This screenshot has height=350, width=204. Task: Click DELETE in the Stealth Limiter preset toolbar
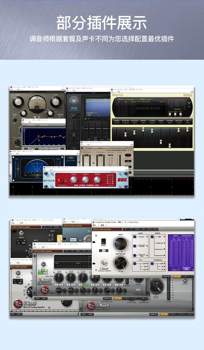pyautogui.click(x=155, y=229)
